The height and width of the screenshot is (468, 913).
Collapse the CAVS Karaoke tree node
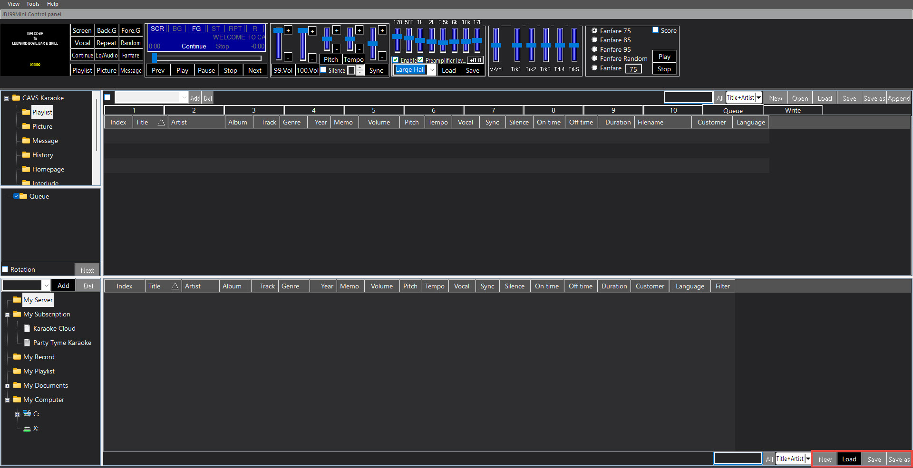7,98
